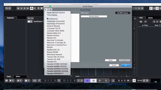Click the Reset button in Studio Setup

(111, 60)
